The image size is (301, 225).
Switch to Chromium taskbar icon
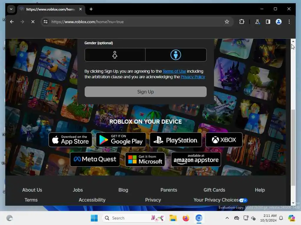[199, 218]
